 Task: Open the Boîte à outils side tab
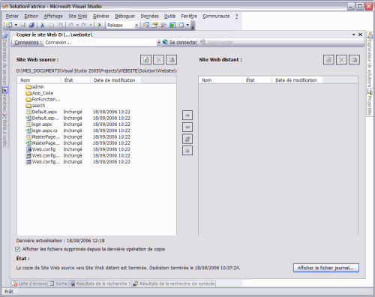[4, 130]
